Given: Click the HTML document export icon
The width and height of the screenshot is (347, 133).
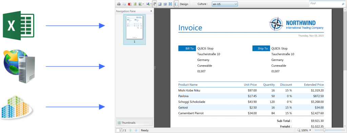Looking at the screenshot, I should (x=135, y=4).
